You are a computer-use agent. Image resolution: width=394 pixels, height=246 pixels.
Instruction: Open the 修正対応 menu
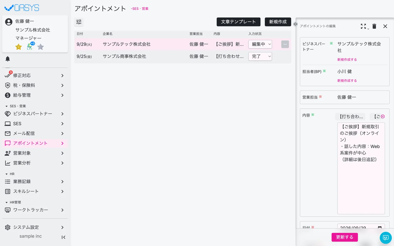click(x=35, y=75)
